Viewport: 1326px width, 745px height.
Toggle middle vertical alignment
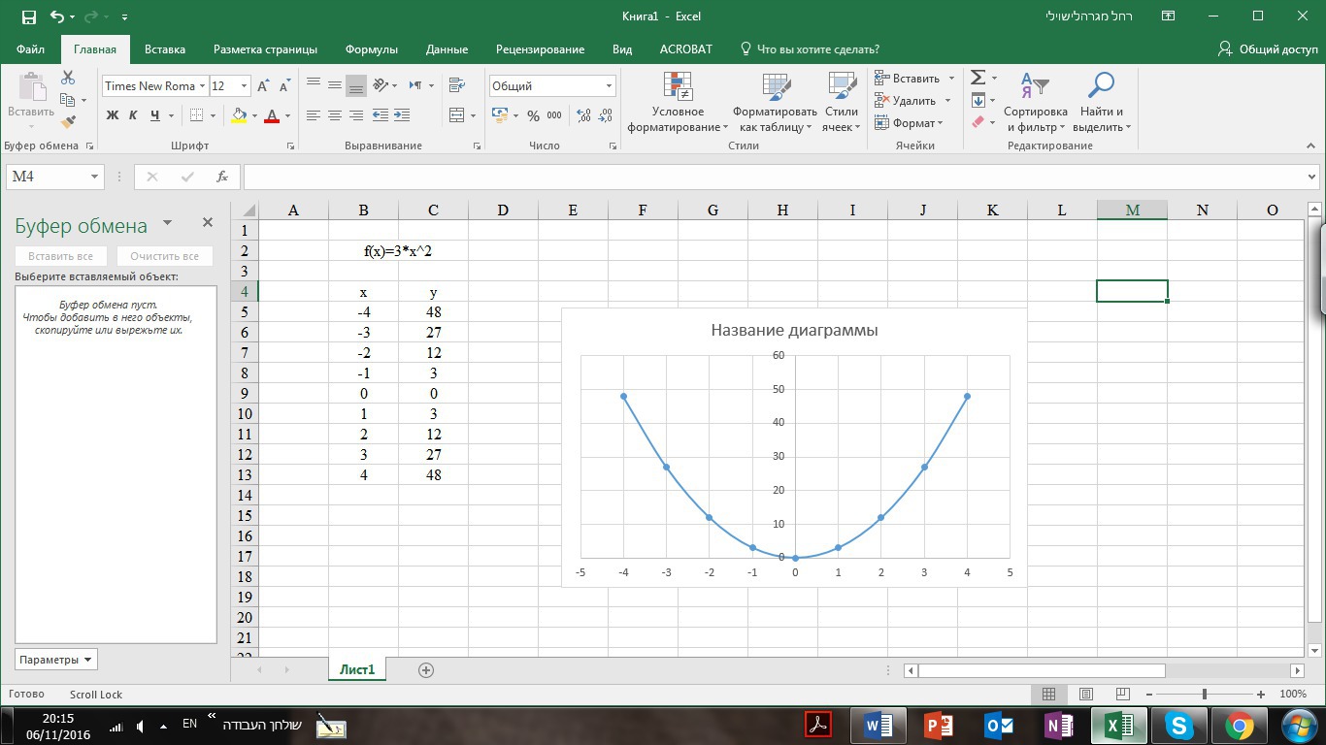[x=335, y=85]
